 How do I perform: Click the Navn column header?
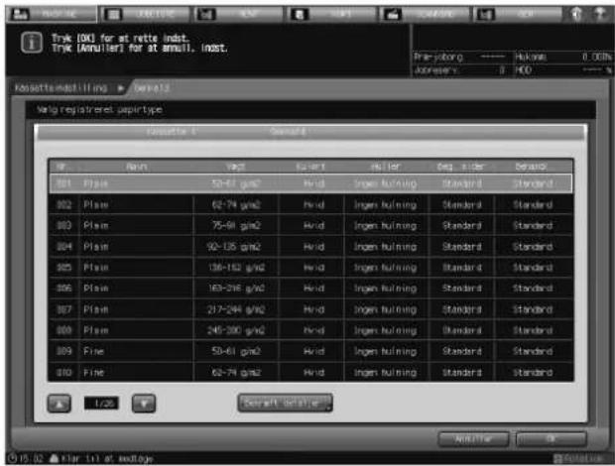(137, 167)
